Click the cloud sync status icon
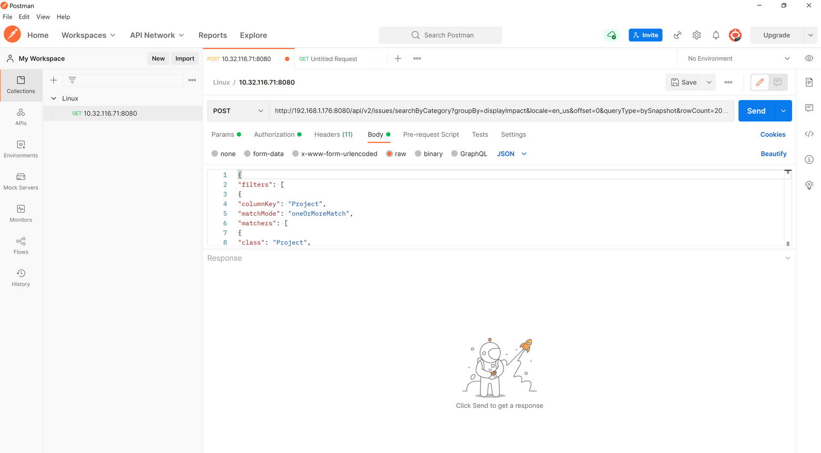Image resolution: width=821 pixels, height=453 pixels. click(x=611, y=35)
